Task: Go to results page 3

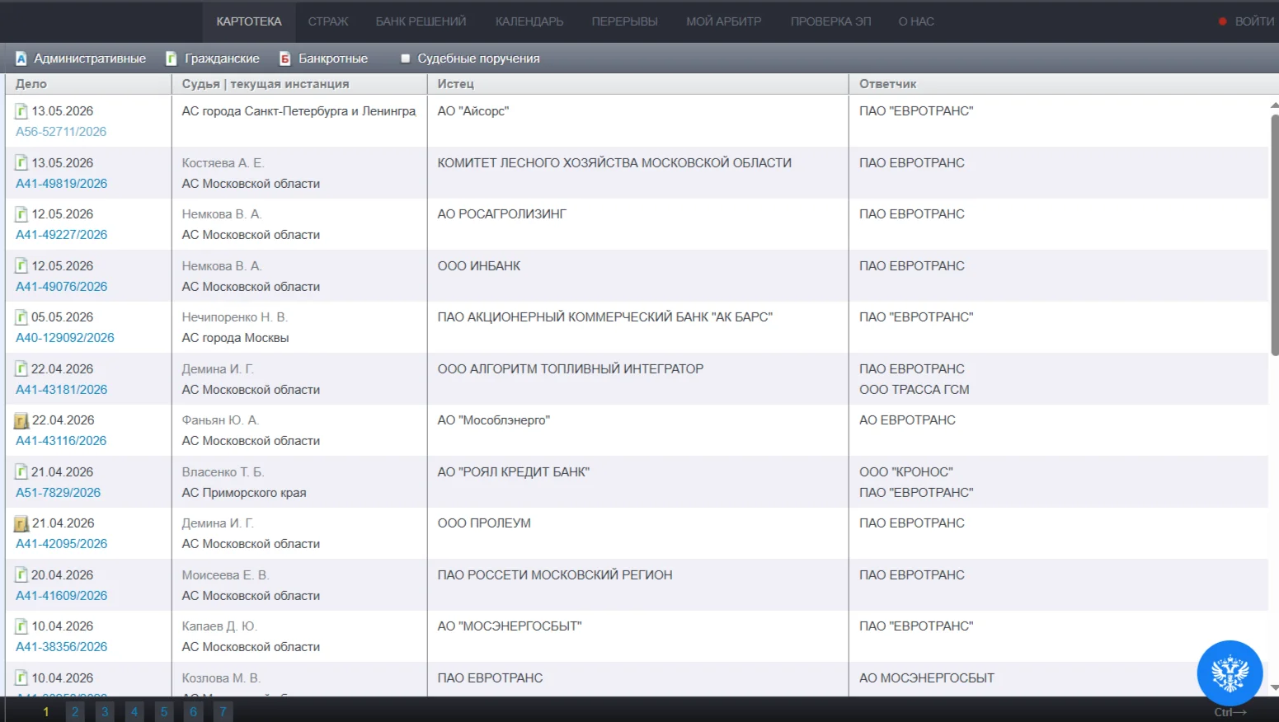Action: pos(105,711)
